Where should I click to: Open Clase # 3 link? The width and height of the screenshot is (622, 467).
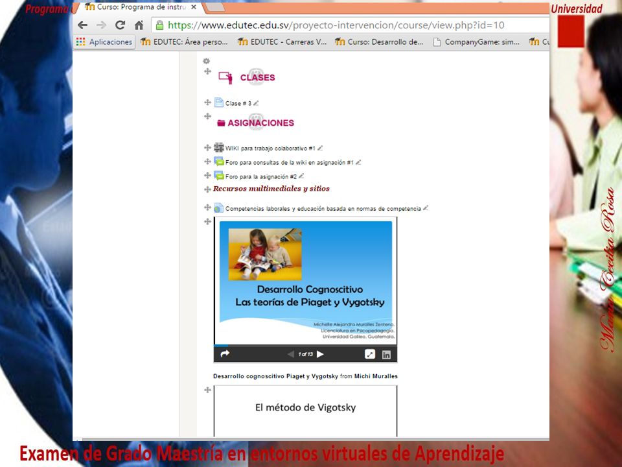tap(238, 103)
